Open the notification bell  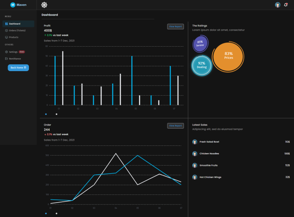click(x=286, y=5)
